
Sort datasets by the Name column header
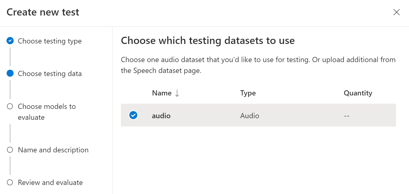(x=162, y=93)
